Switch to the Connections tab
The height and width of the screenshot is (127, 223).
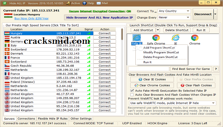[26, 119]
